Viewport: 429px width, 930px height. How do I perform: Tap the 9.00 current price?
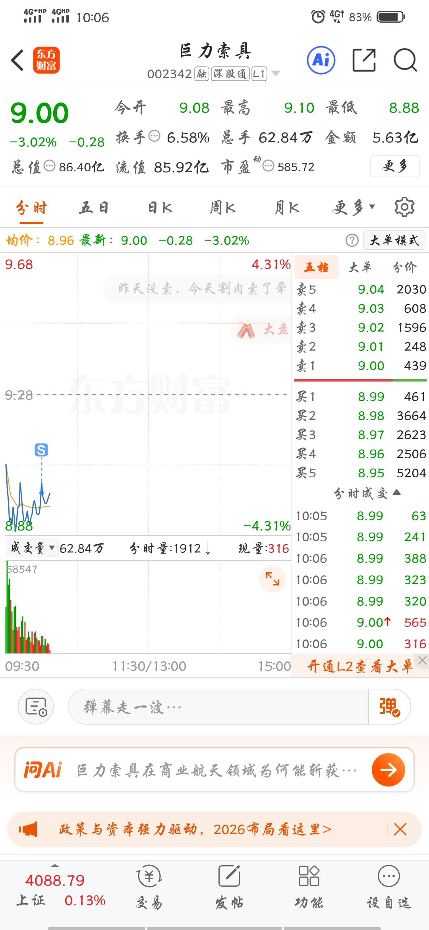tap(39, 113)
